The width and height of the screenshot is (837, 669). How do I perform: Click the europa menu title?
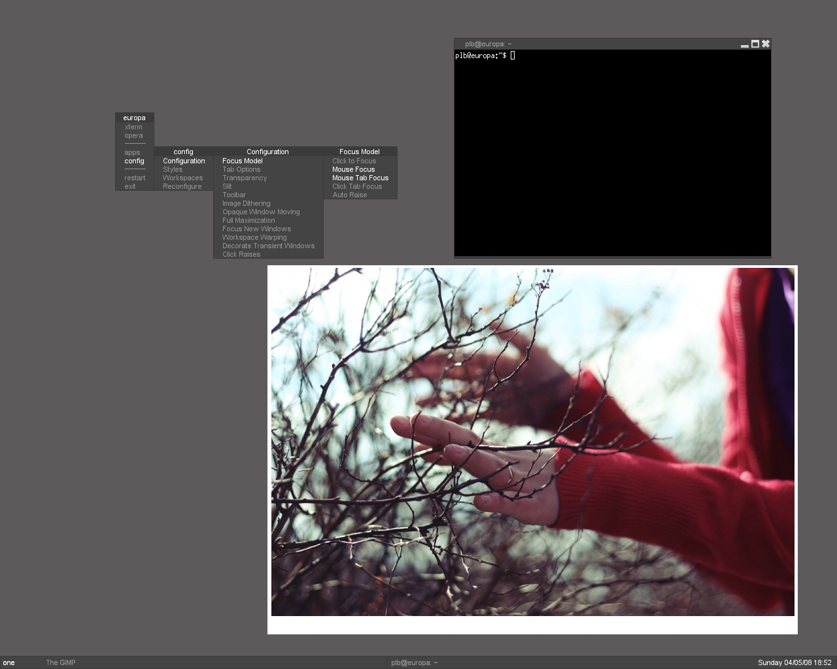click(x=135, y=118)
